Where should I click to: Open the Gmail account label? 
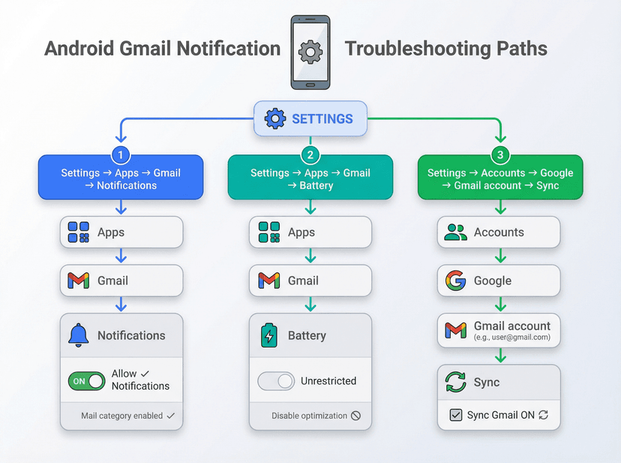[512, 326]
